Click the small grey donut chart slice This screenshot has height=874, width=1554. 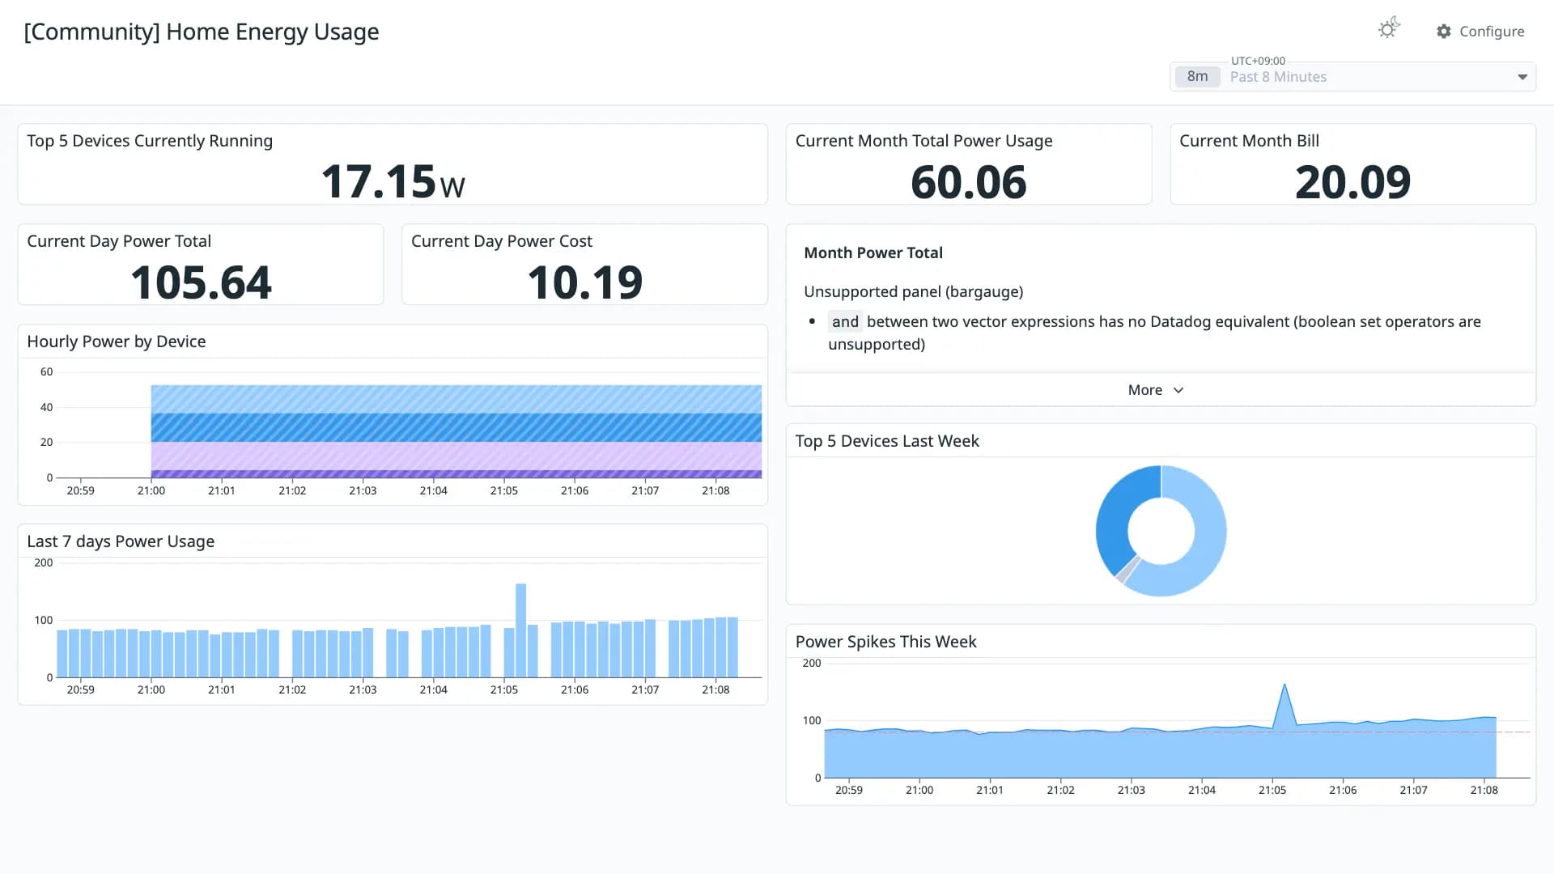click(1127, 571)
